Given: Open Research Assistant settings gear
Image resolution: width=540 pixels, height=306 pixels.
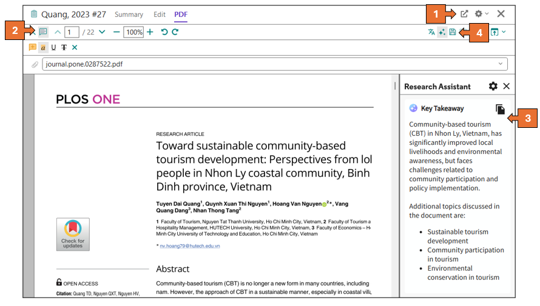Looking at the screenshot, I should (493, 87).
